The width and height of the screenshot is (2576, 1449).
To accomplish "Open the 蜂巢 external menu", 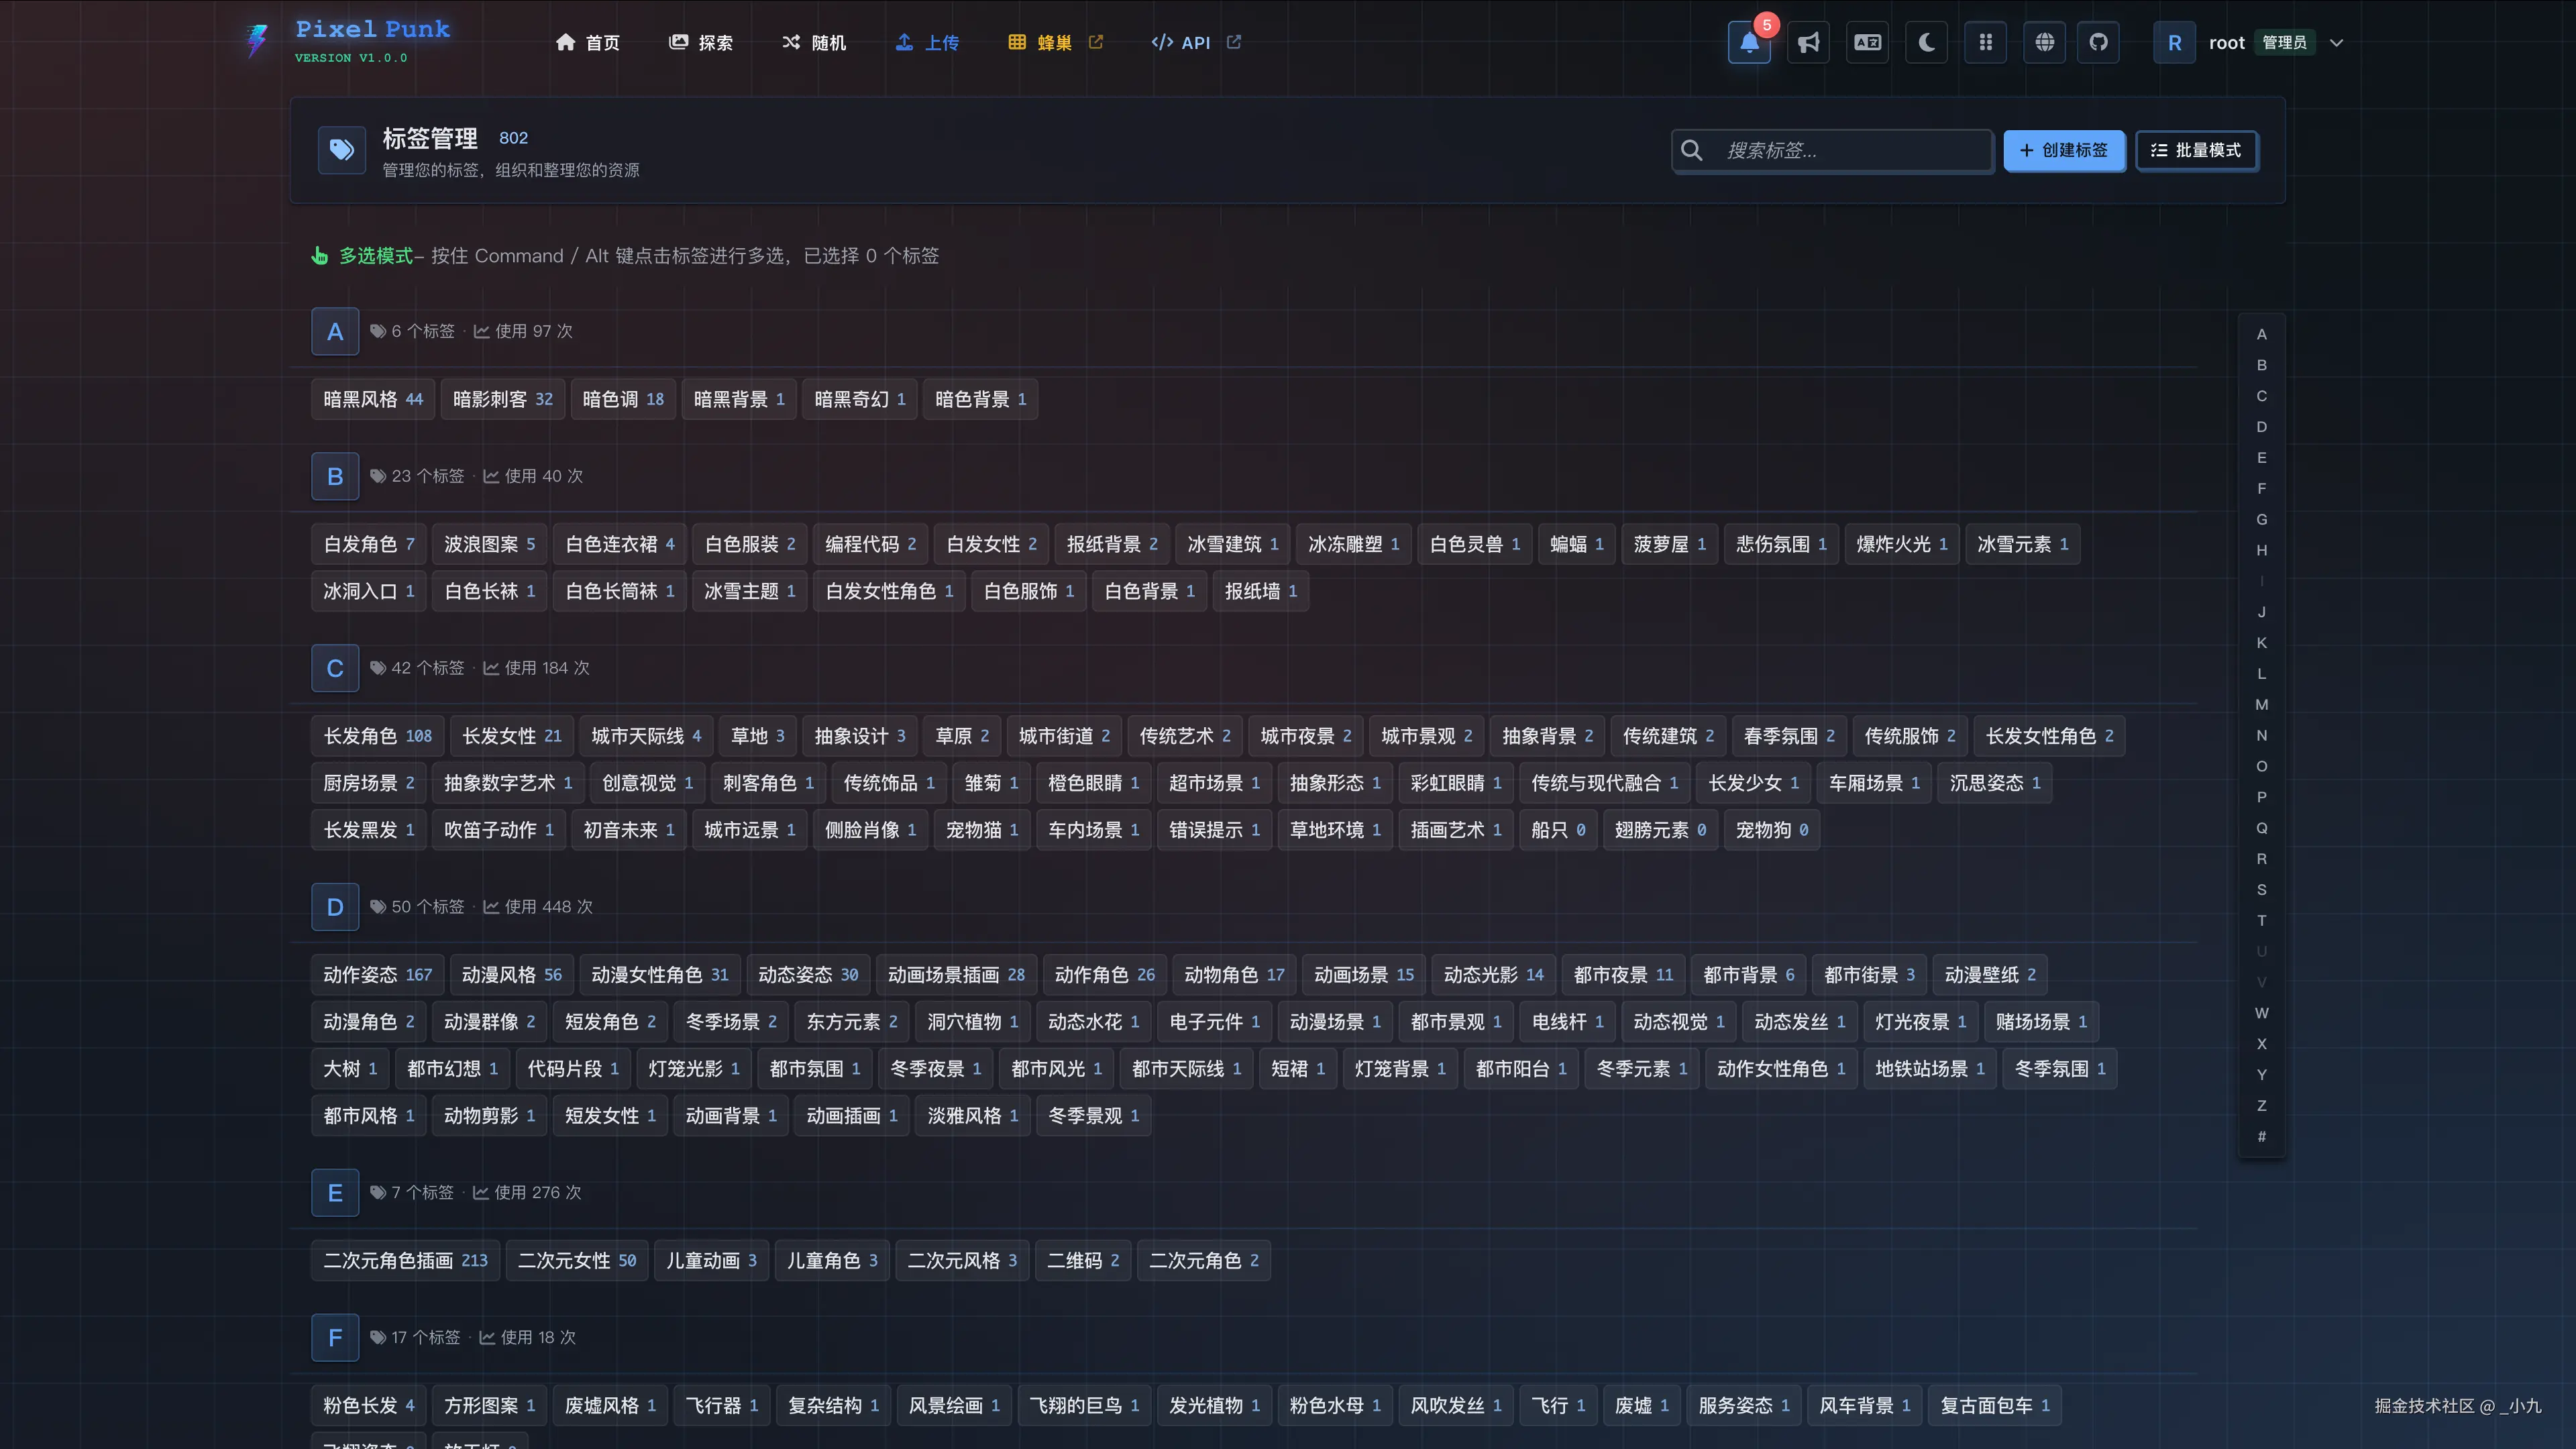I will (x=1055, y=42).
